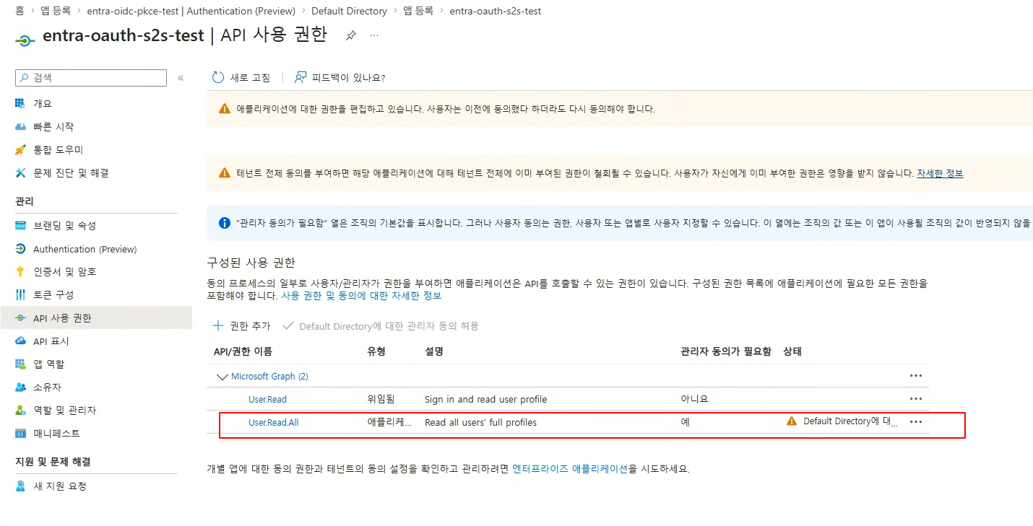This screenshot has width=1033, height=526.
Task: Open the ellipsis menu for User.Read.All row
Action: pyautogui.click(x=916, y=422)
